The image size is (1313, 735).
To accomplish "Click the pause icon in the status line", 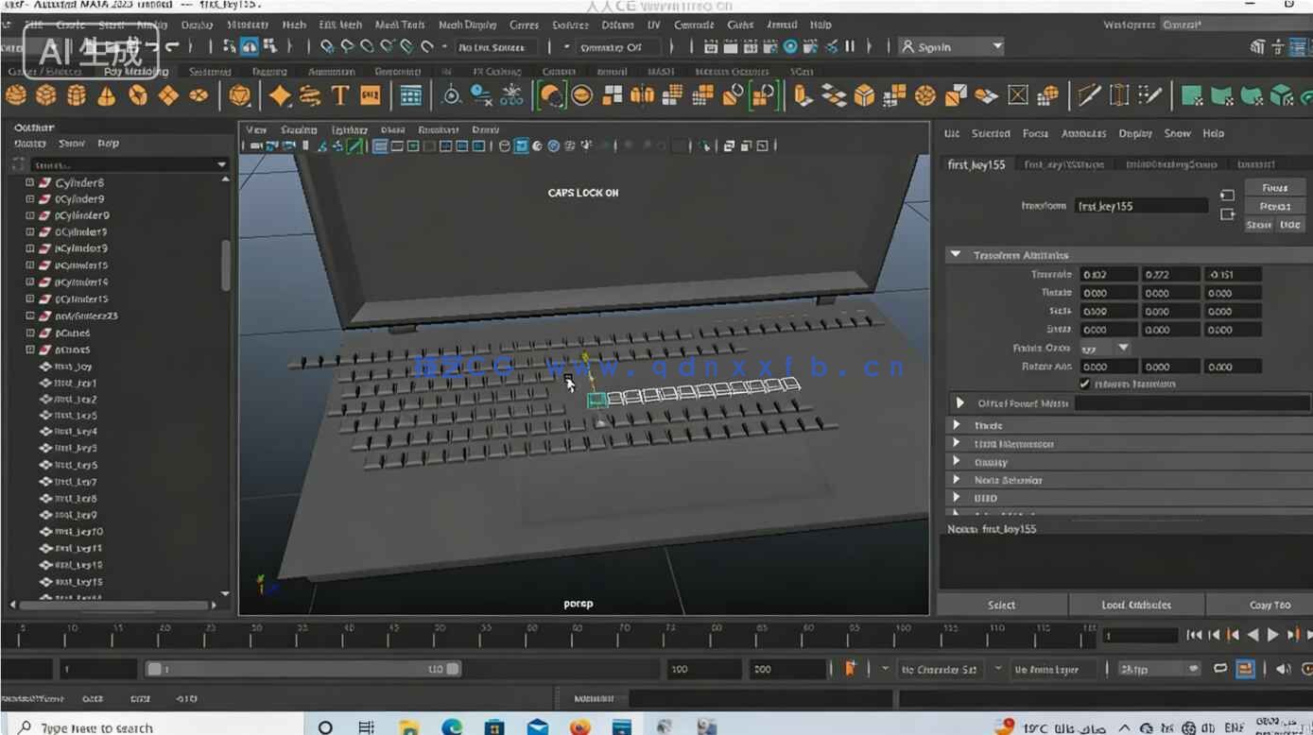I will point(849,46).
